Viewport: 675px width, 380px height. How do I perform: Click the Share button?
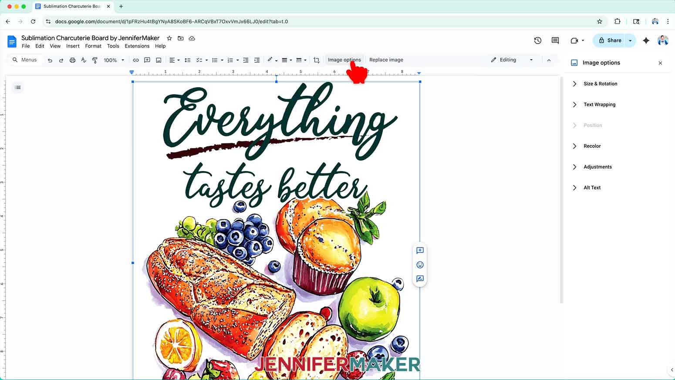[x=609, y=41]
